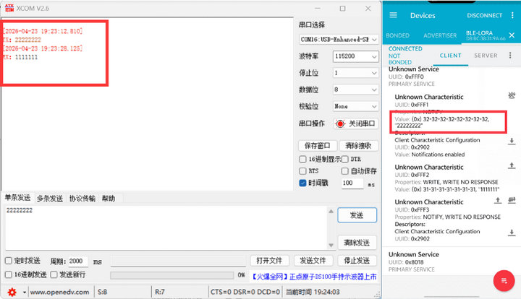The image size is (521, 299).
Task: Click the 关闭串口 close port button
Action: 355,123
